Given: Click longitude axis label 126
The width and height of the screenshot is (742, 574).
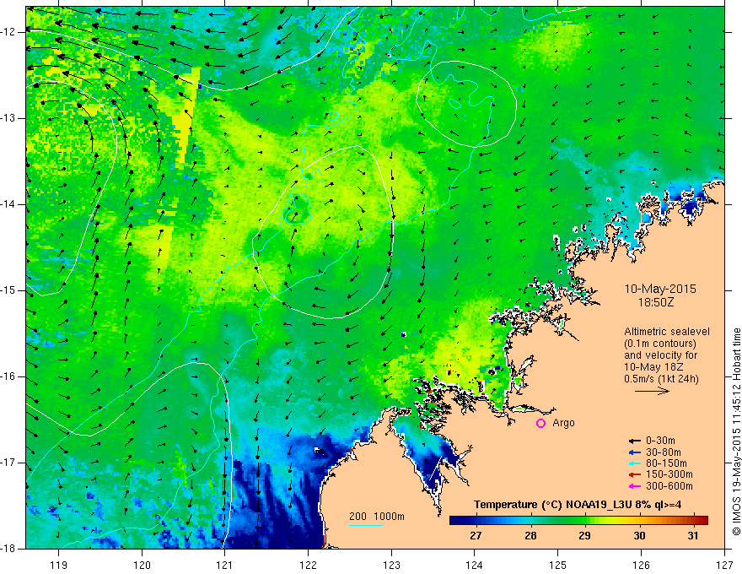Looking at the screenshot, I should 641,566.
